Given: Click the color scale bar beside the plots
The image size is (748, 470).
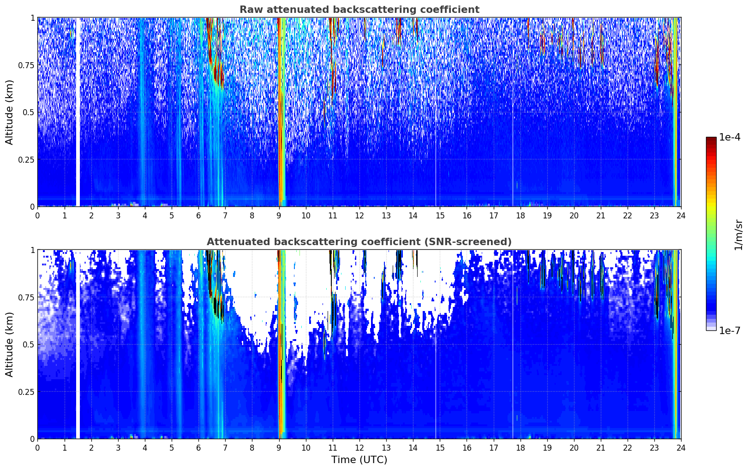Looking at the screenshot, I should (x=711, y=234).
